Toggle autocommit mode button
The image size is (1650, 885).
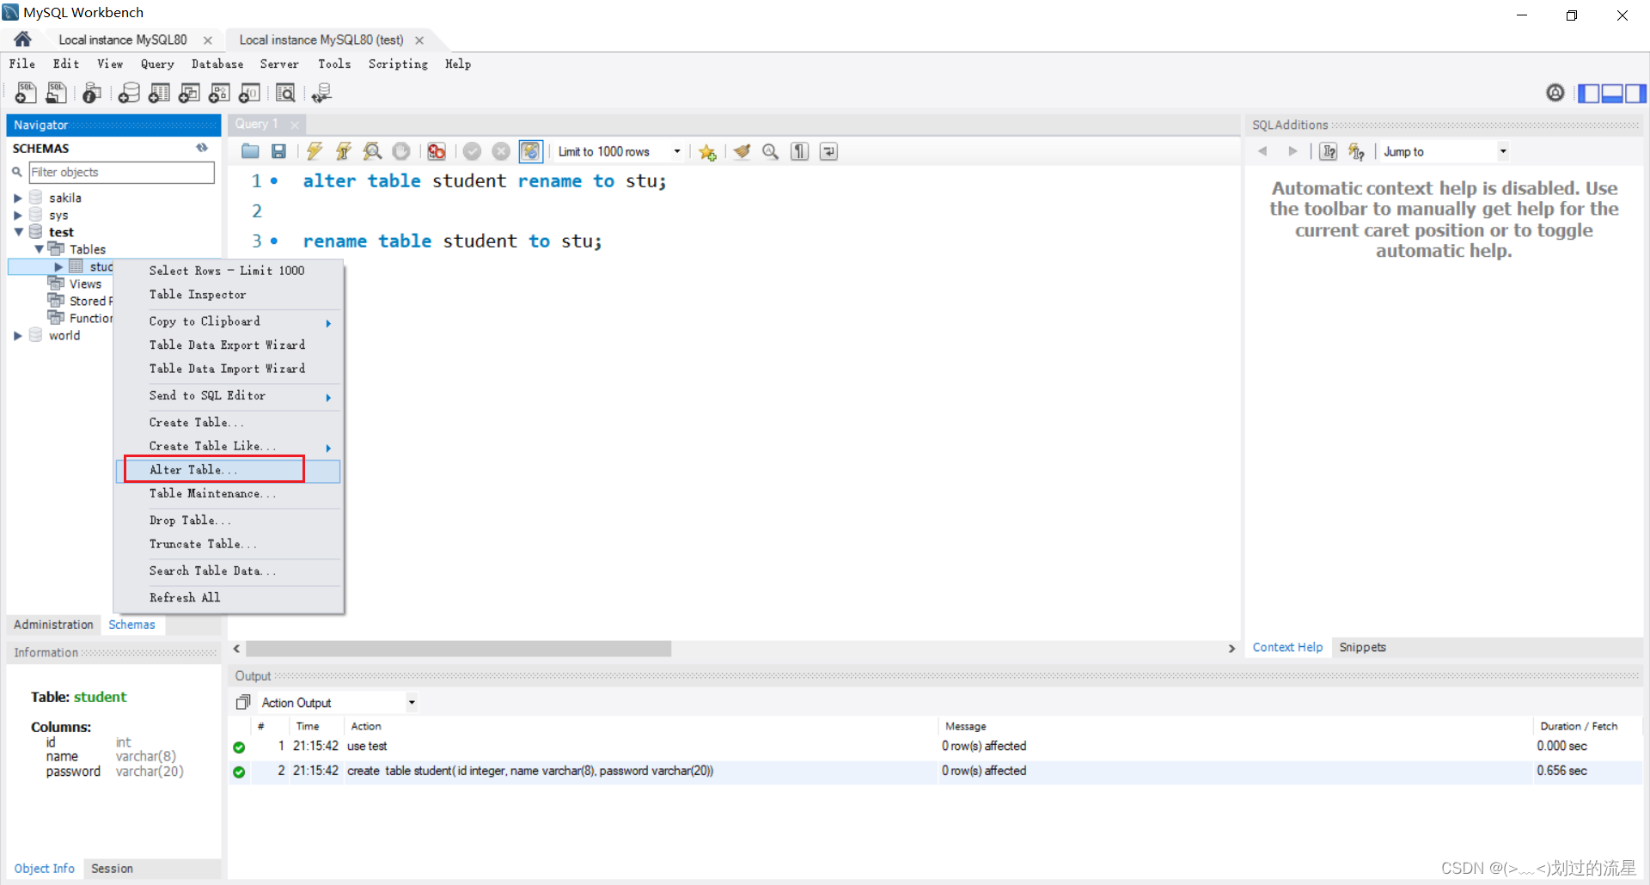click(530, 151)
